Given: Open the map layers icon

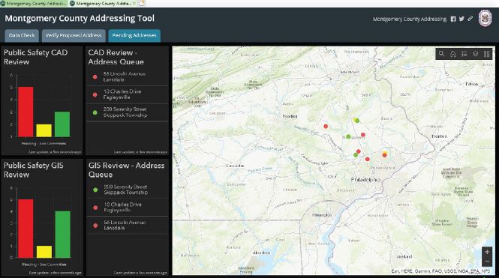Looking at the screenshot, I should click(x=476, y=54).
